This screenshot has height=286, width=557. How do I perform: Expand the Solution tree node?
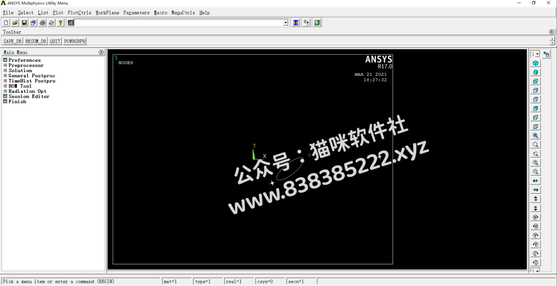5,71
